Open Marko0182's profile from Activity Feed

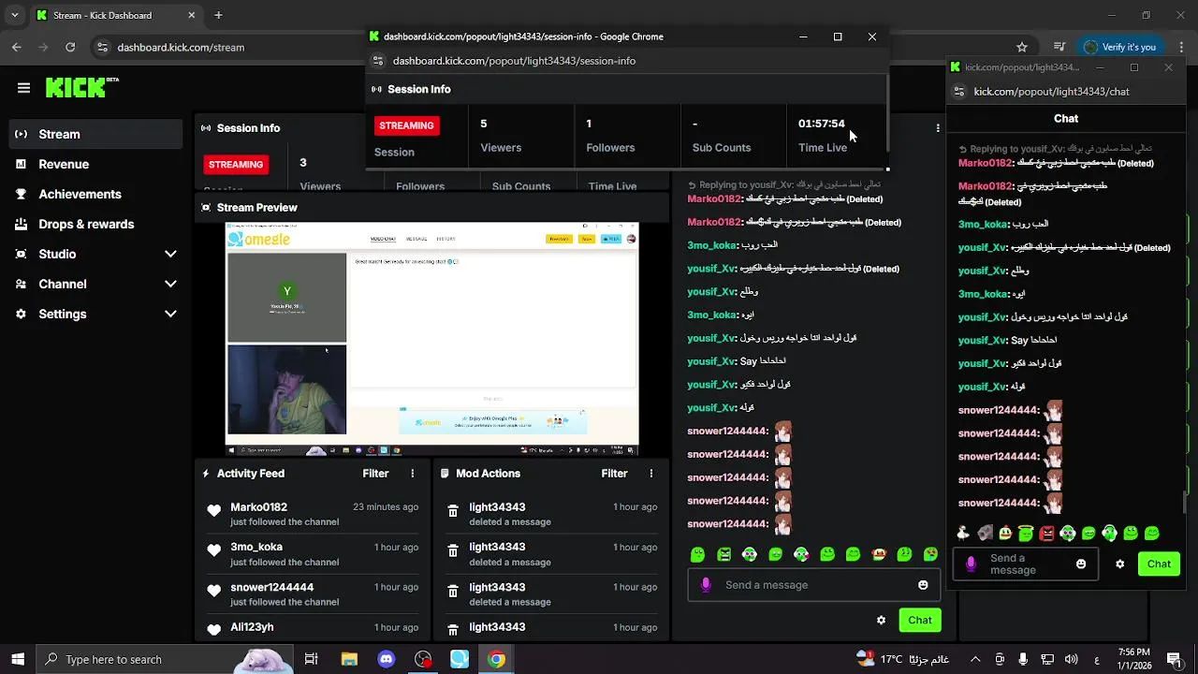(x=258, y=506)
